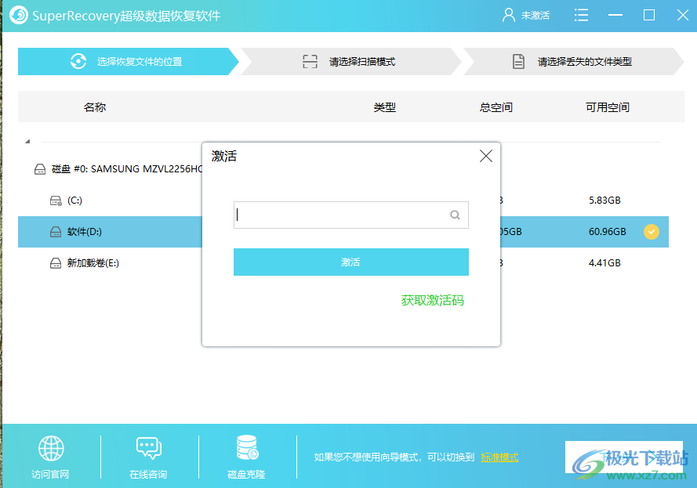The image size is (697, 488).
Task: Collapse the disk list tree triangle
Action: (27, 141)
